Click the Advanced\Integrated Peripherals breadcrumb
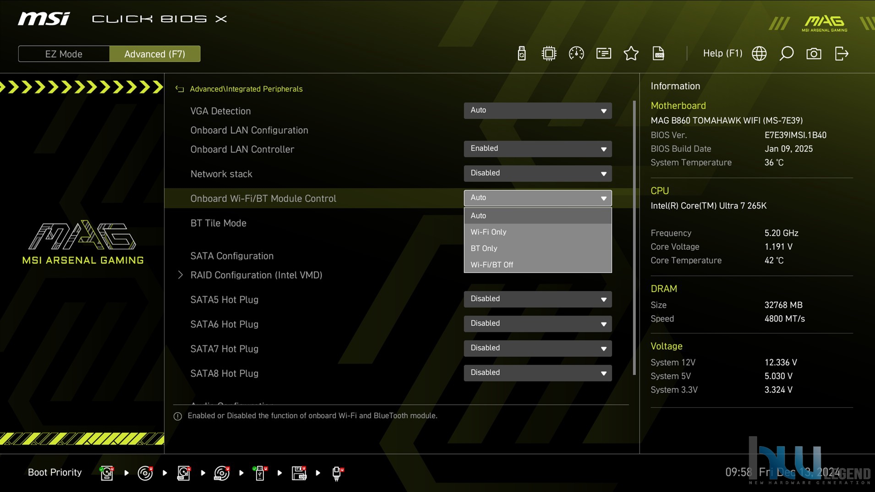The height and width of the screenshot is (492, 875). (246, 89)
